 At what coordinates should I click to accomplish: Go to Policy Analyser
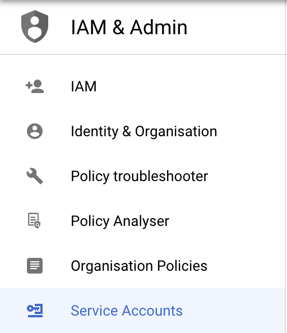click(x=120, y=221)
